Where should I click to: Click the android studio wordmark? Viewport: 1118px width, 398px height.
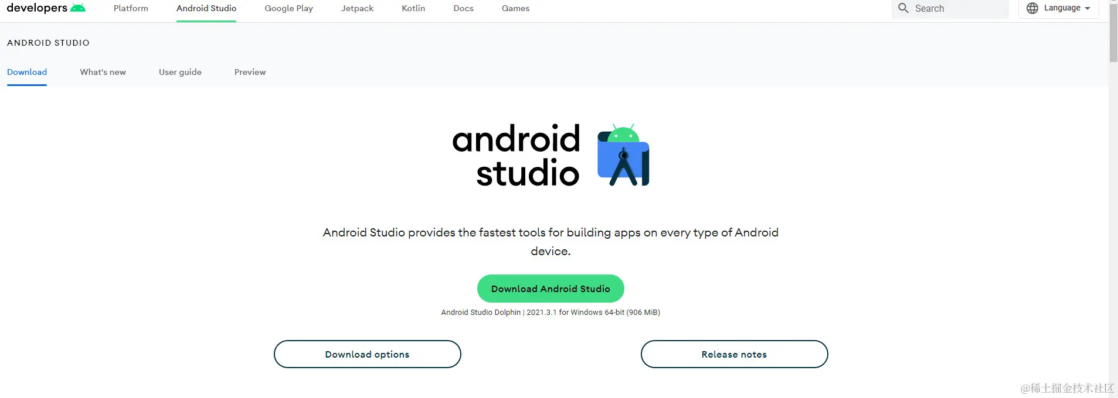pyautogui.click(x=516, y=156)
